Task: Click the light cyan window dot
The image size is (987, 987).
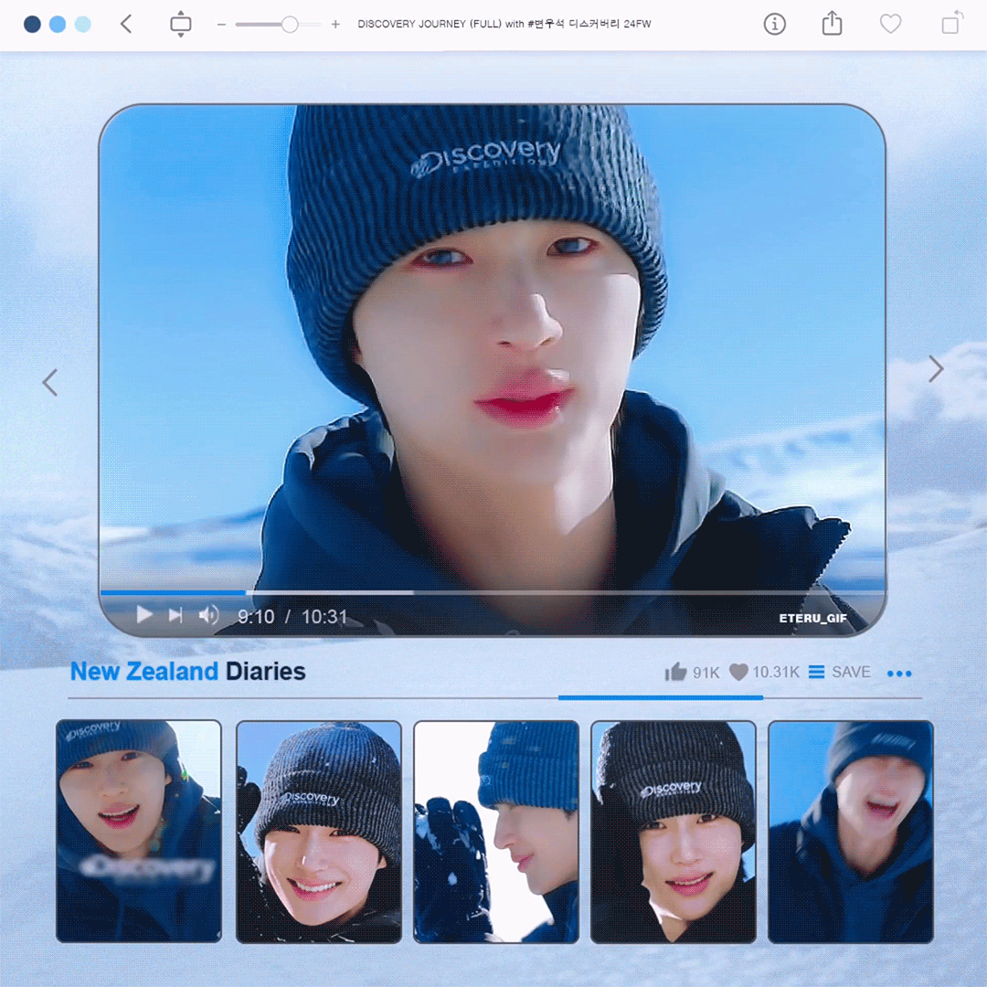Action: (x=82, y=25)
